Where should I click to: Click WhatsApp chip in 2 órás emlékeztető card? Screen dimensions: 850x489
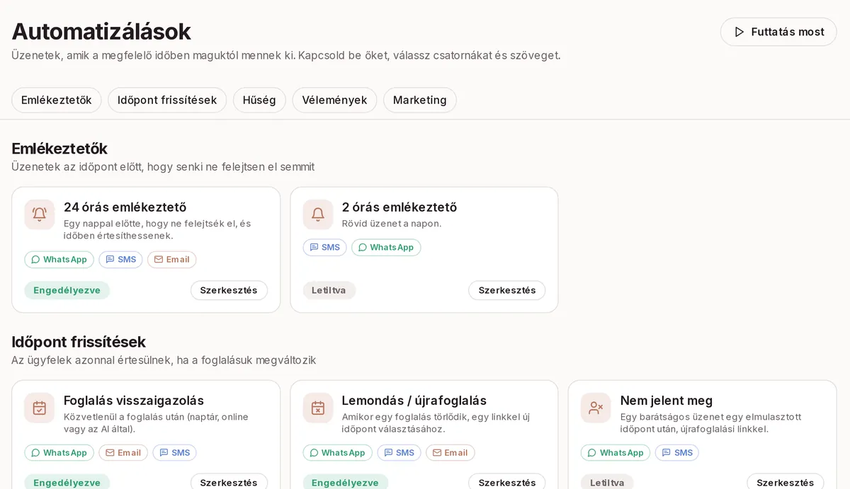coord(386,248)
